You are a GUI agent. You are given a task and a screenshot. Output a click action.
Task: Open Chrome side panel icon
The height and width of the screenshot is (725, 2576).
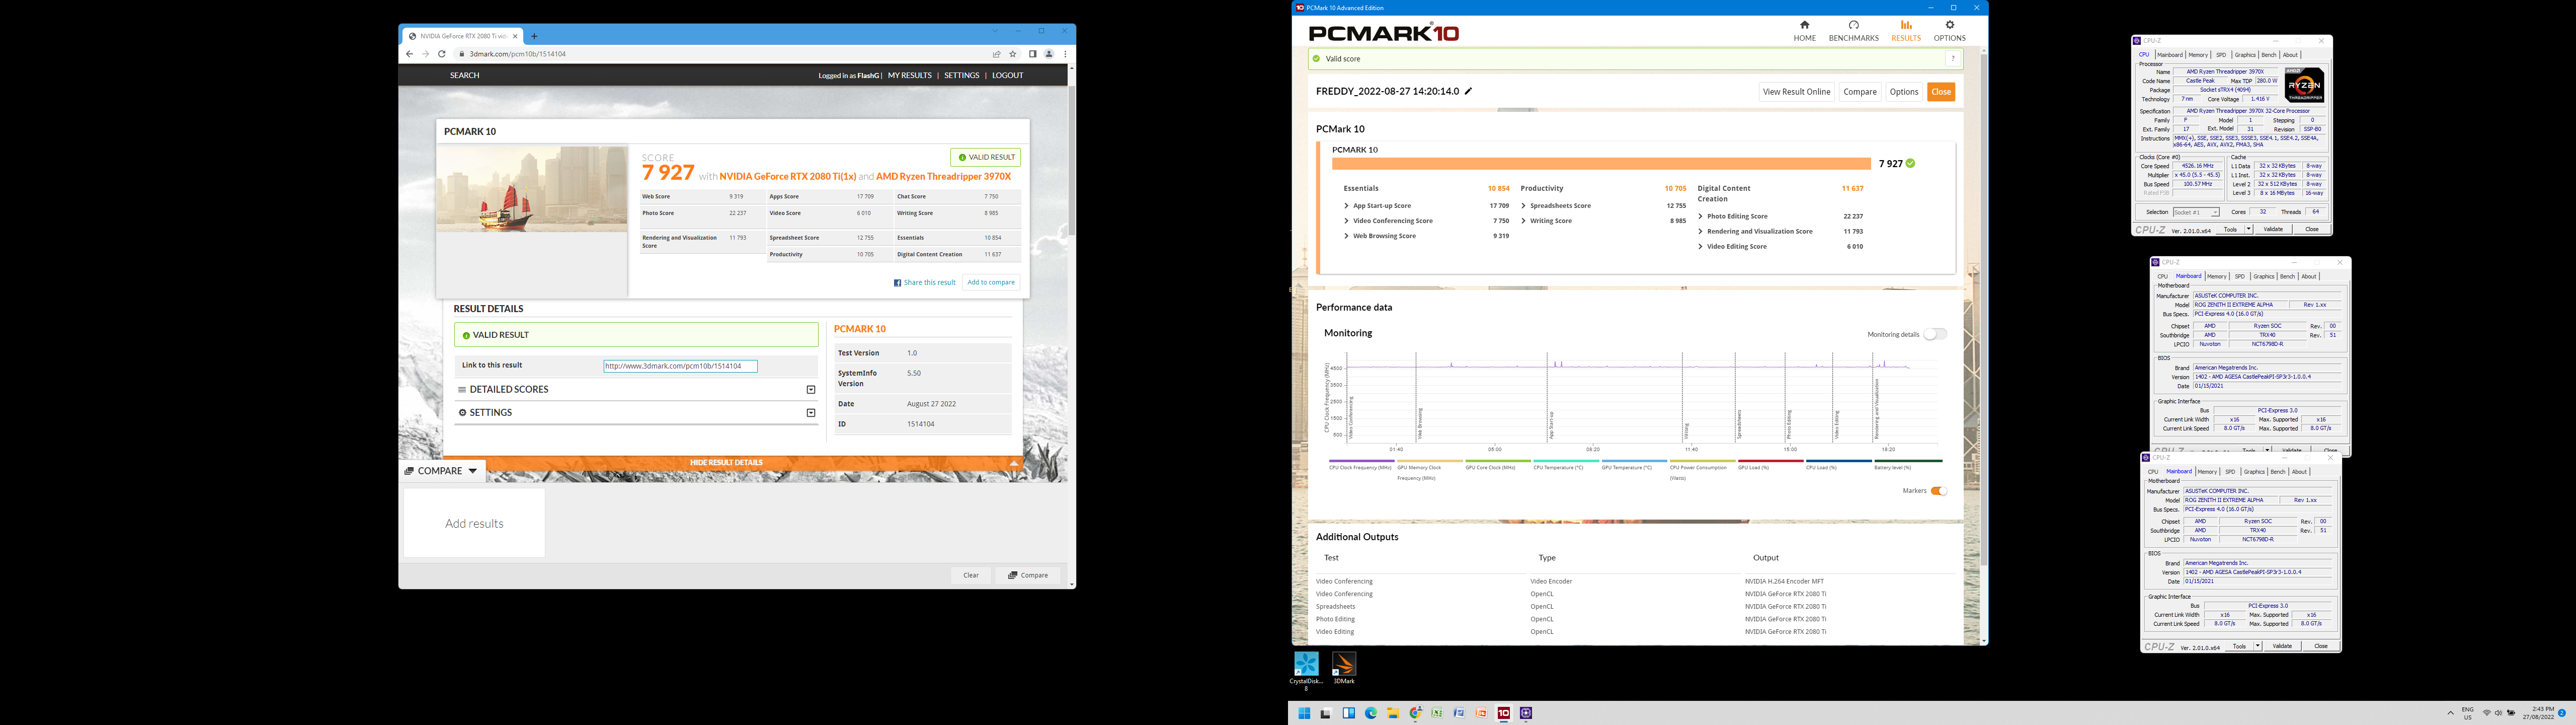click(x=1032, y=54)
